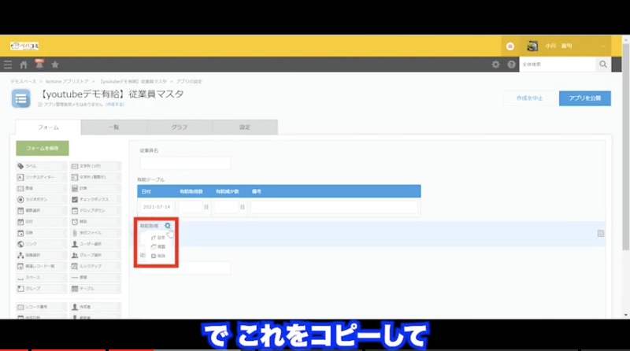Viewport: 630px width, 351px height.
Task: Open the user account dropdown at top right
Action: pos(567,46)
